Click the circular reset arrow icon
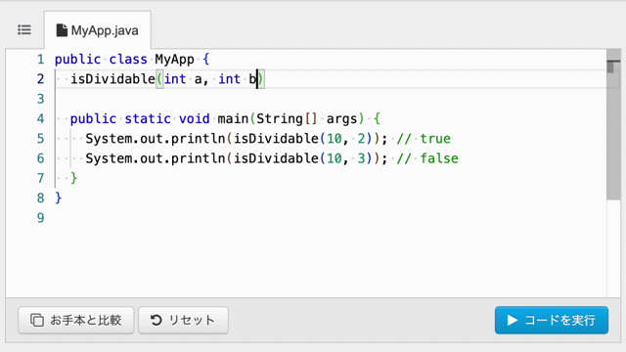The width and height of the screenshot is (626, 352). tap(156, 320)
